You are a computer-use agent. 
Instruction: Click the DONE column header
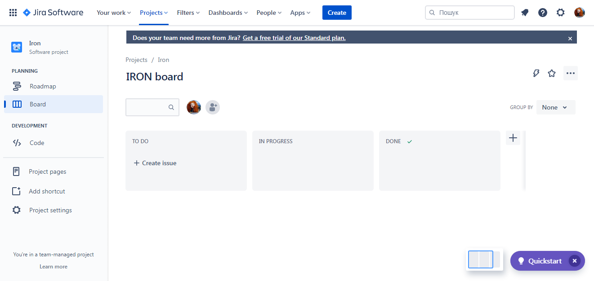coord(393,141)
